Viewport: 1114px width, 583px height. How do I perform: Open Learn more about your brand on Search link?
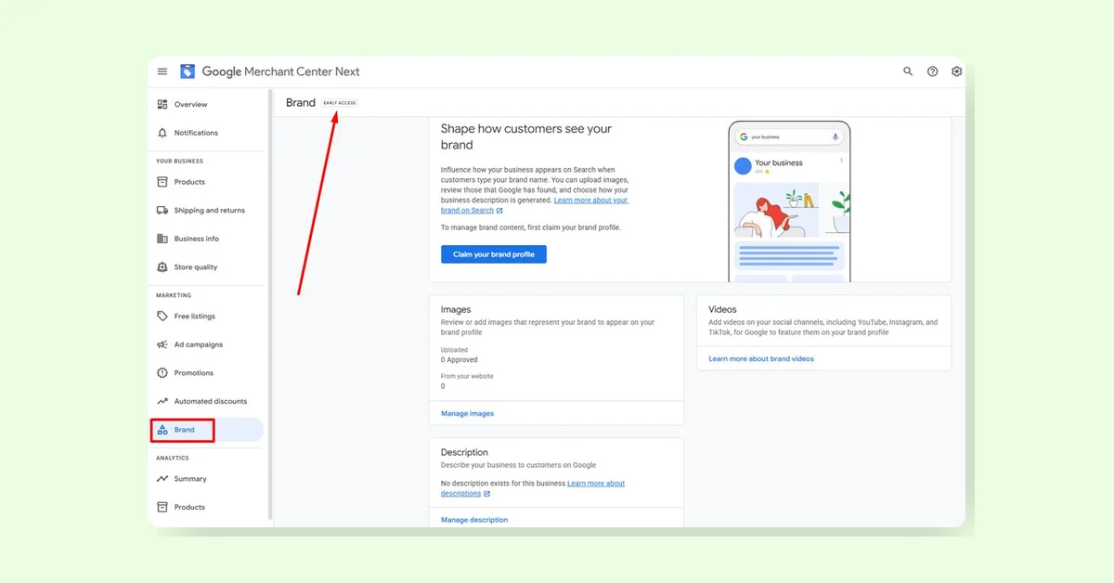click(x=535, y=205)
